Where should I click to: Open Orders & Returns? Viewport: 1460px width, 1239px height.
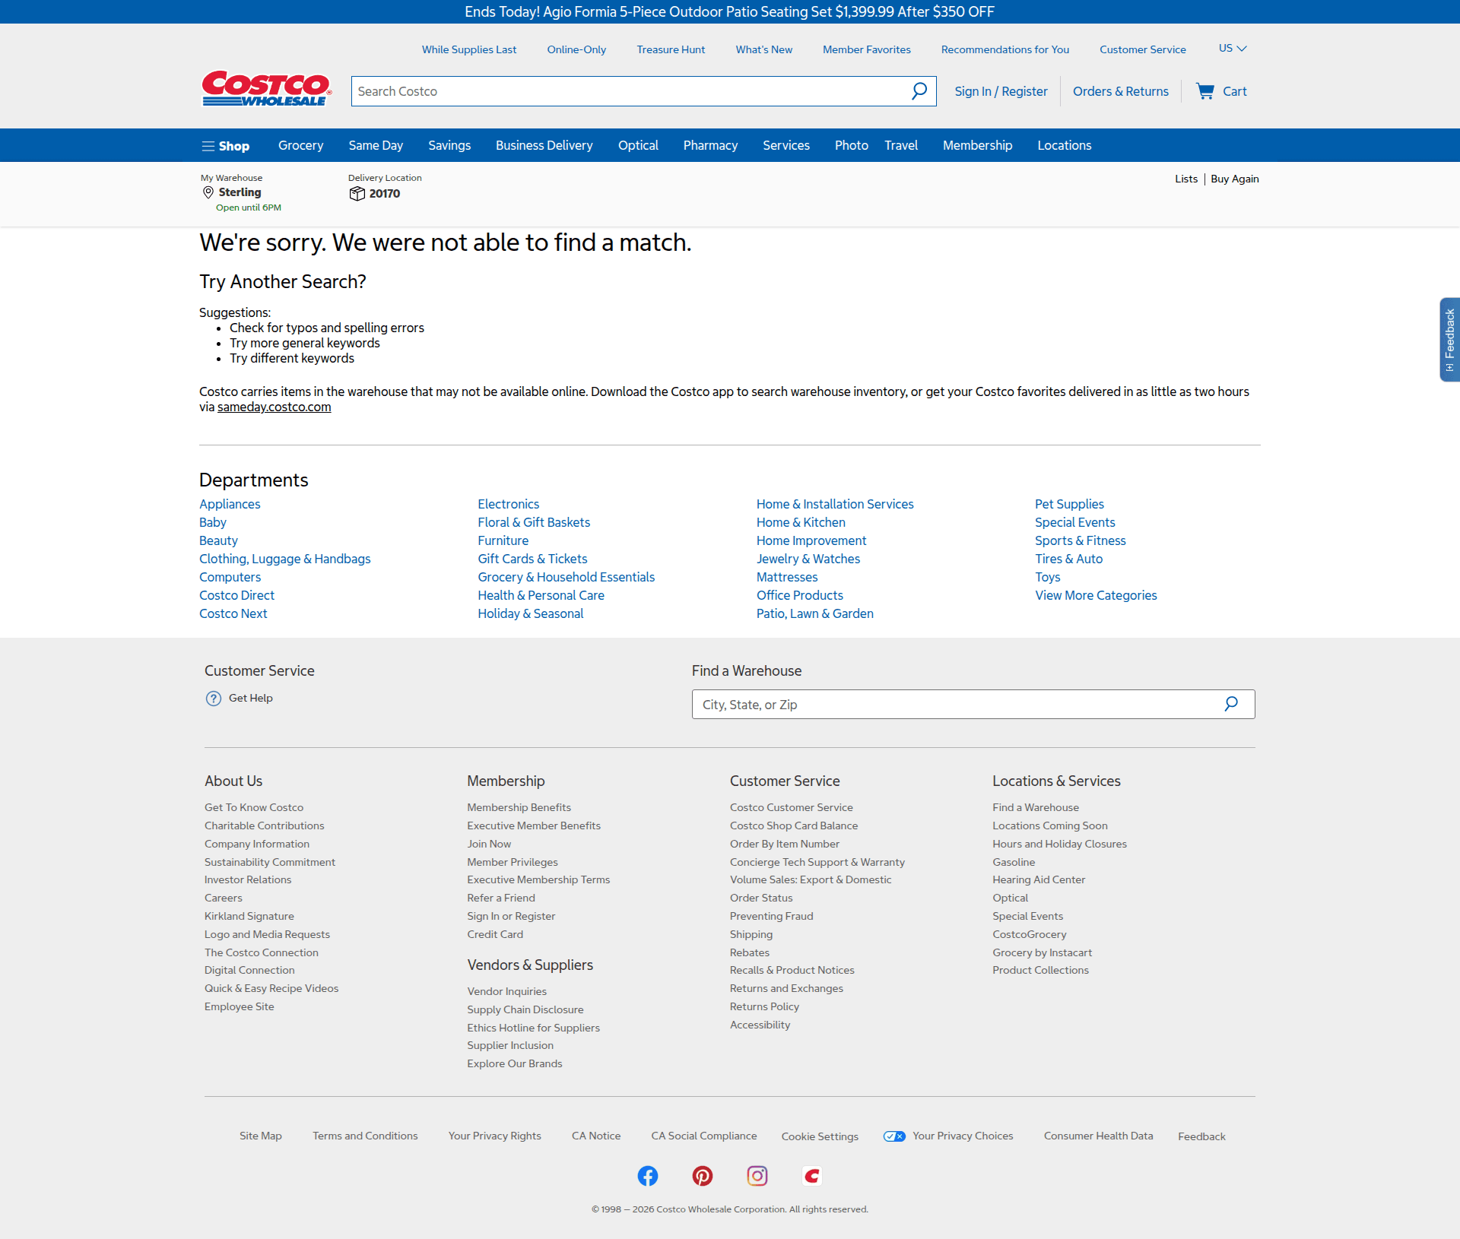pos(1121,91)
